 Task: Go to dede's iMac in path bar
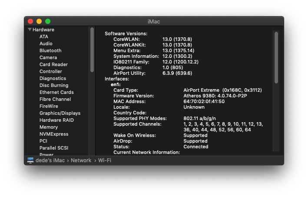pyautogui.click(x=50, y=160)
